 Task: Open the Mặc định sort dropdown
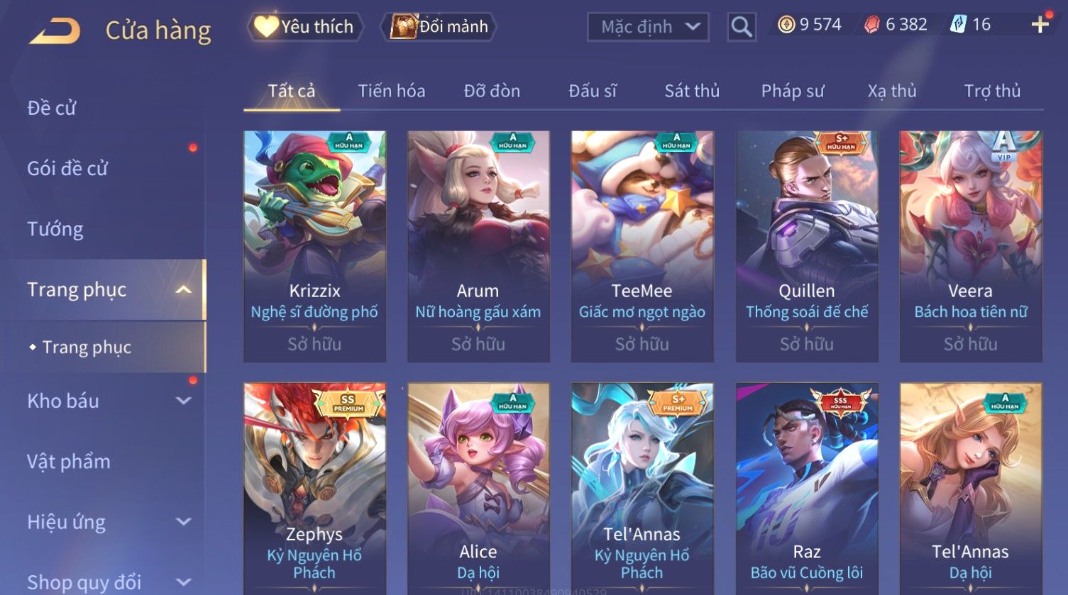pos(648,27)
